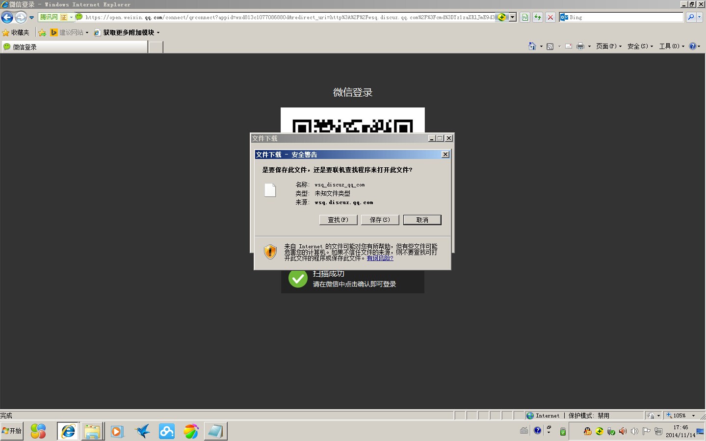Click notepad-like app in taskbar
Image resolution: width=706 pixels, height=441 pixels.
click(215, 431)
